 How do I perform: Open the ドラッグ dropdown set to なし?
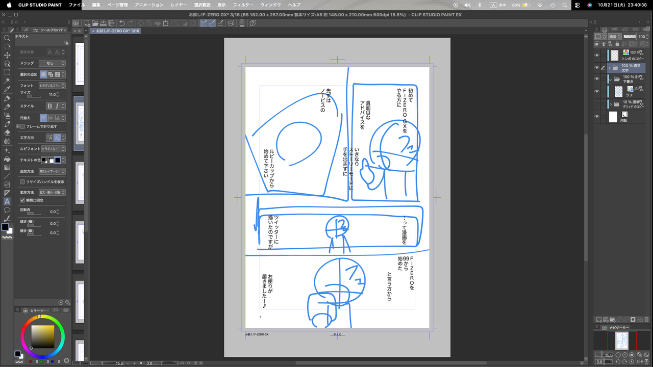pos(52,63)
